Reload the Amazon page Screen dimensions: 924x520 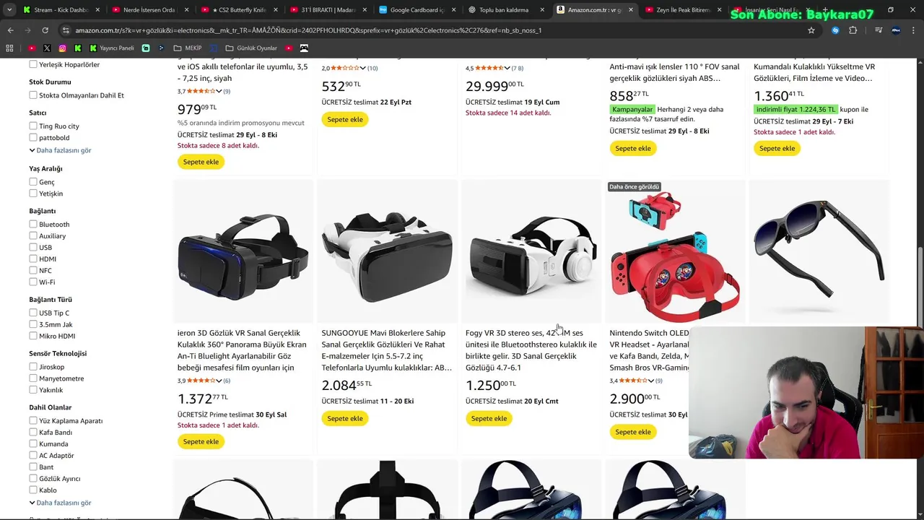pos(45,30)
